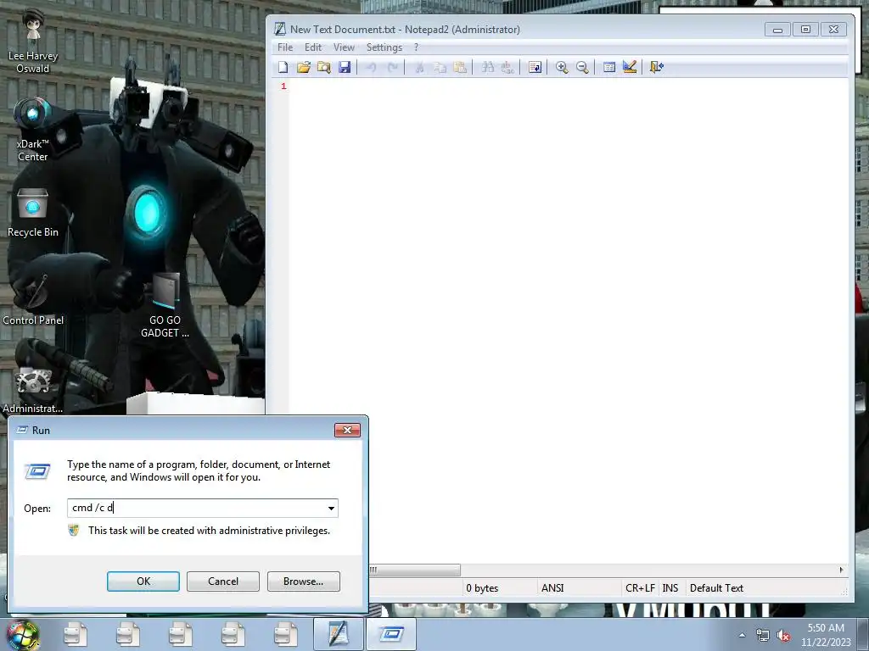This screenshot has height=651, width=869.
Task: Show hidden tray icons arrow
Action: point(742,635)
